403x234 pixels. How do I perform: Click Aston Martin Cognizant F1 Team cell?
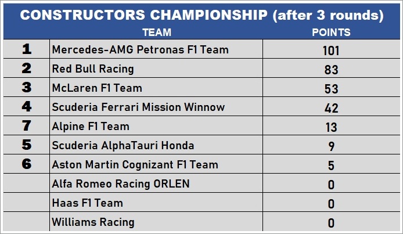(156, 164)
